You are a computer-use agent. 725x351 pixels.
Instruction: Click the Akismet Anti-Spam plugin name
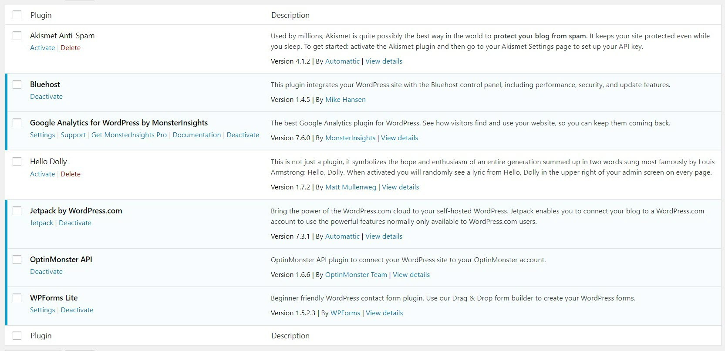coord(62,36)
